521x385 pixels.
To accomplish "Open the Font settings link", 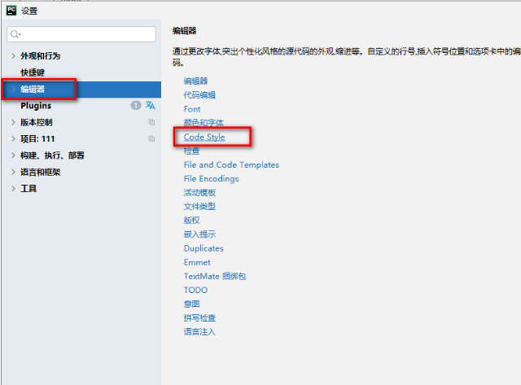I will click(192, 109).
